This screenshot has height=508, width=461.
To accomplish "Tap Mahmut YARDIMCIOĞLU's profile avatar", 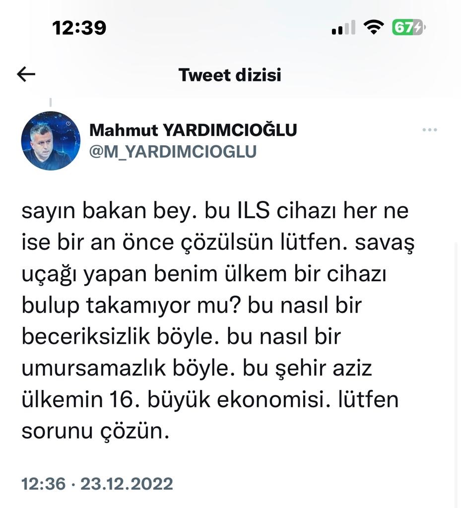I will [51, 141].
